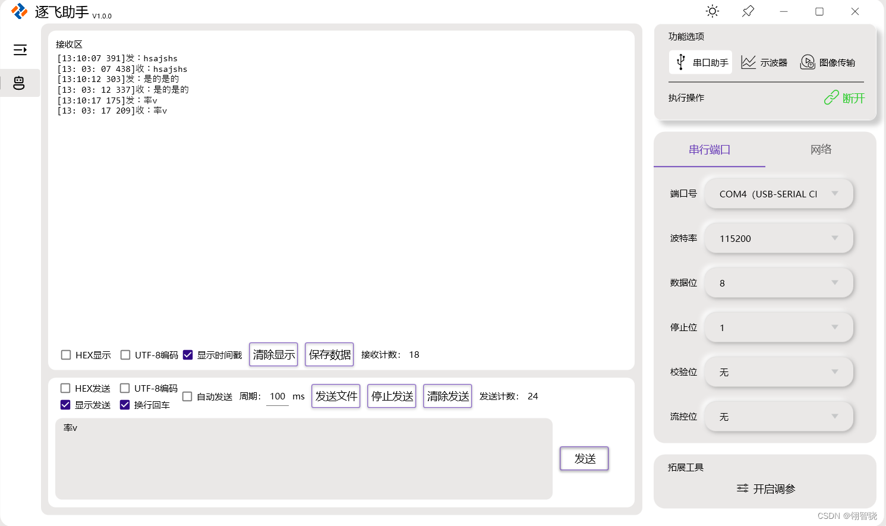Toggle light/dark theme with the sun icon
The height and width of the screenshot is (526, 886).
(712, 11)
